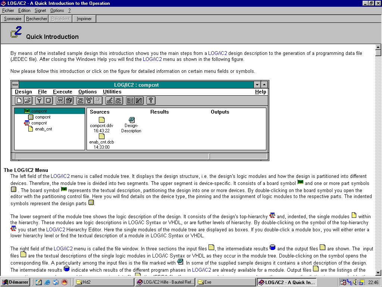Open the Démarrer start menu

(x=16, y=282)
